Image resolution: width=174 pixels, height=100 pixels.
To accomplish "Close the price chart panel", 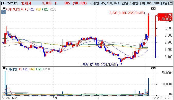I will click(x=154, y=9).
